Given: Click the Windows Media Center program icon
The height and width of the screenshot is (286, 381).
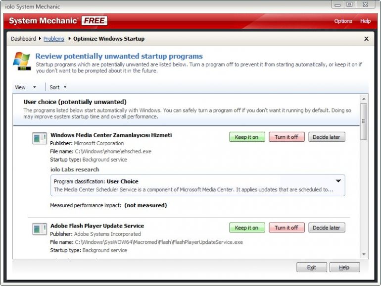Looking at the screenshot, I should [39, 138].
